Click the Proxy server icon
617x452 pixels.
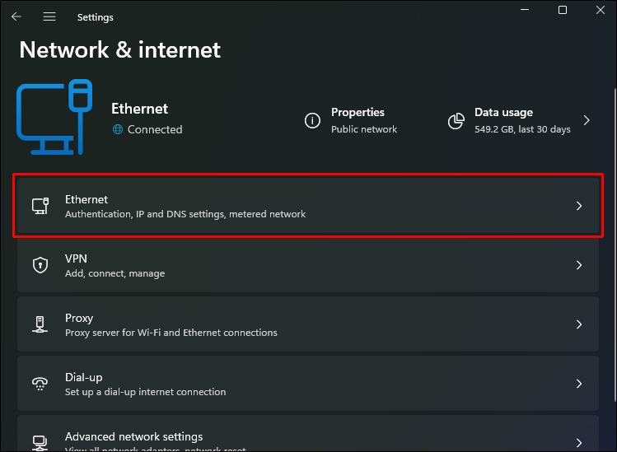click(40, 324)
